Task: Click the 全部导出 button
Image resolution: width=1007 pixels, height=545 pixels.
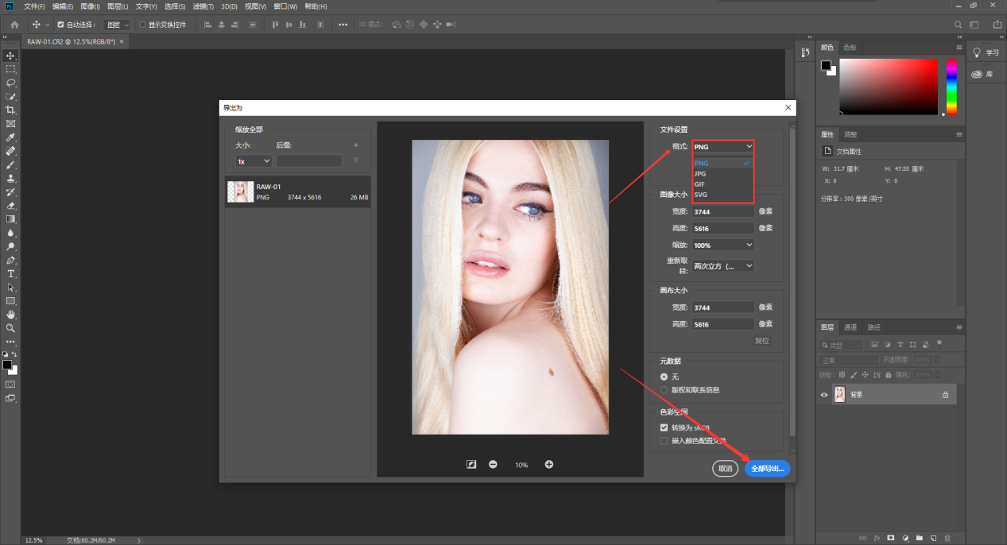Action: coord(767,469)
